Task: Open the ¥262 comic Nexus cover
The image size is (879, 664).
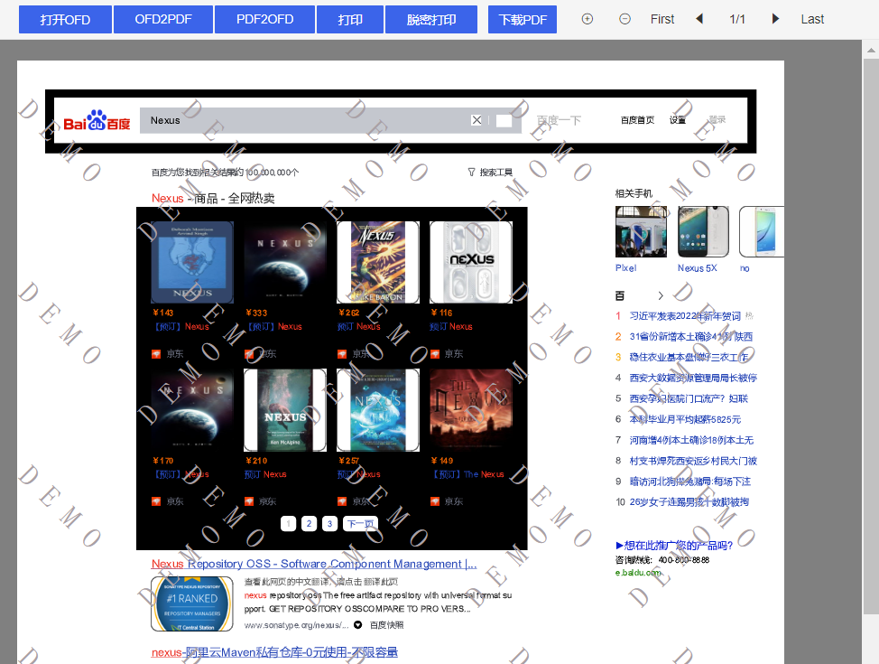Action: point(378,262)
